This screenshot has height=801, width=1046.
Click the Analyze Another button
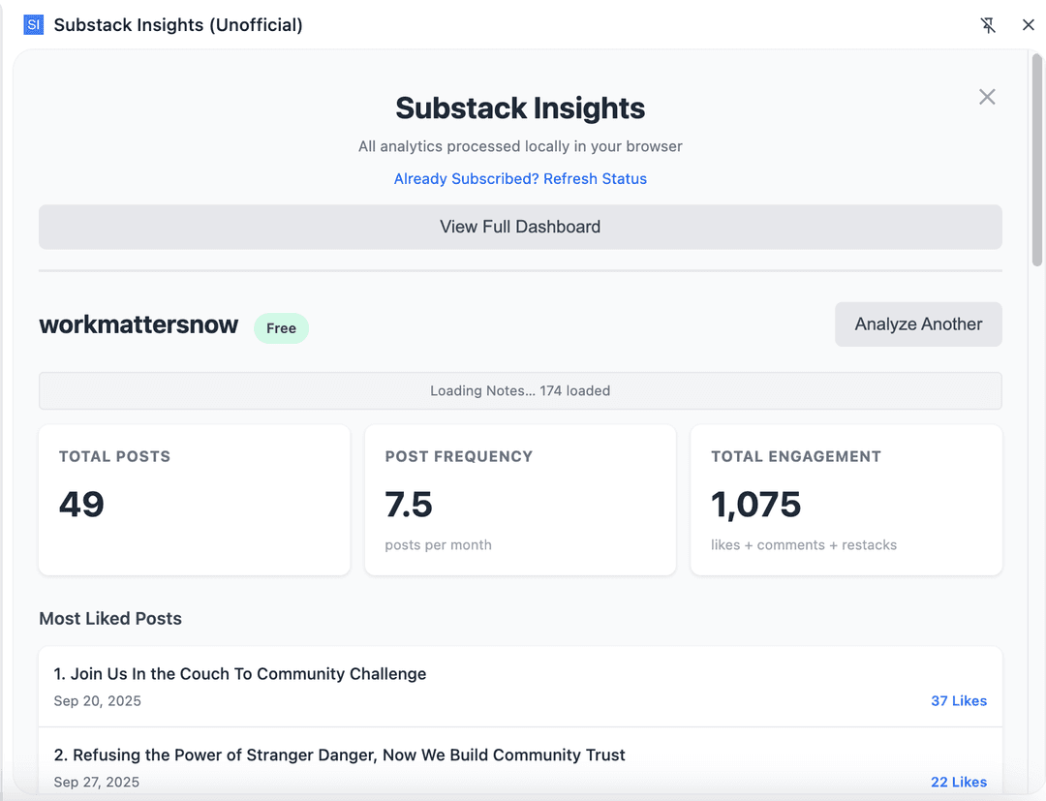point(918,324)
